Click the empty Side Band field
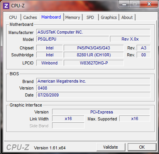The height and width of the screenshot is (154, 159). click(x=68, y=125)
